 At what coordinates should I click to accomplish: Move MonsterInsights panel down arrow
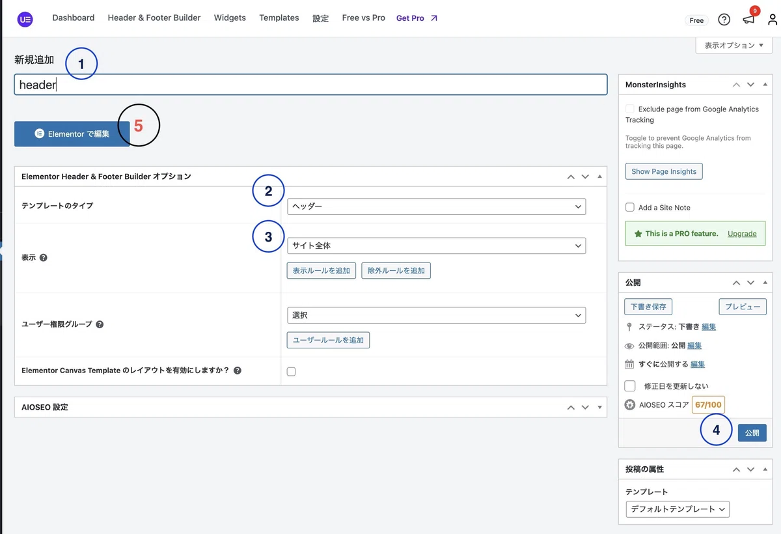tap(750, 85)
